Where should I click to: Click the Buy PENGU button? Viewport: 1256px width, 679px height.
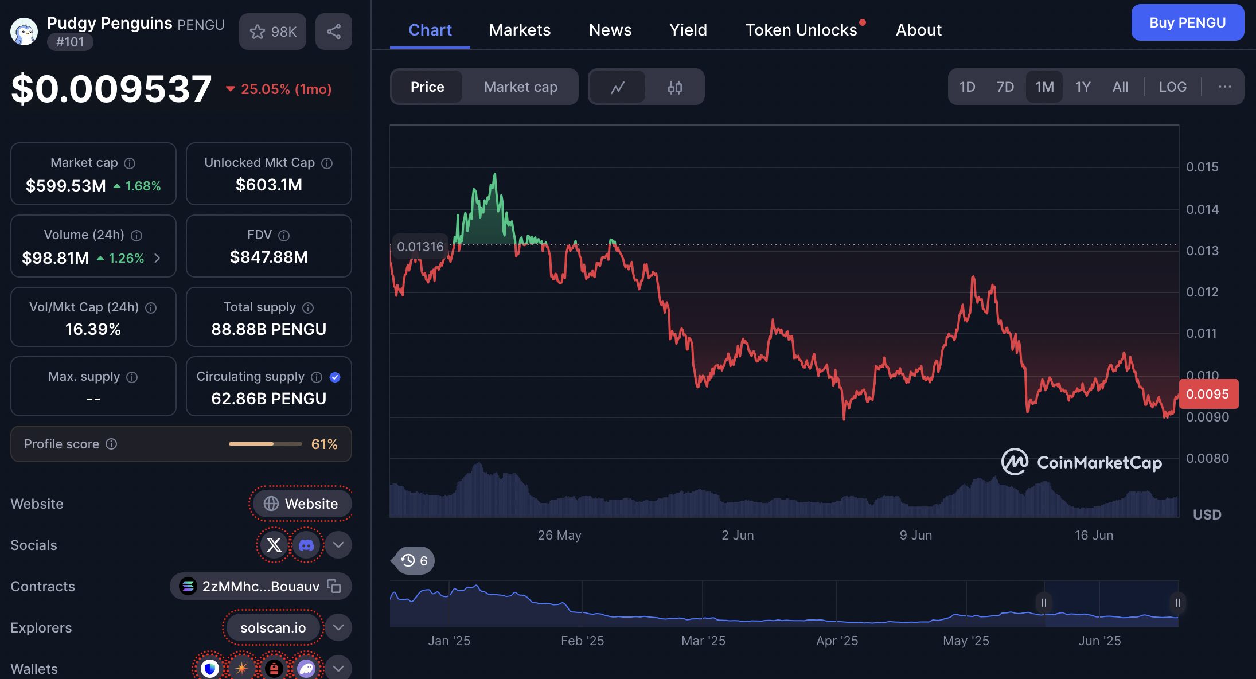(x=1188, y=22)
